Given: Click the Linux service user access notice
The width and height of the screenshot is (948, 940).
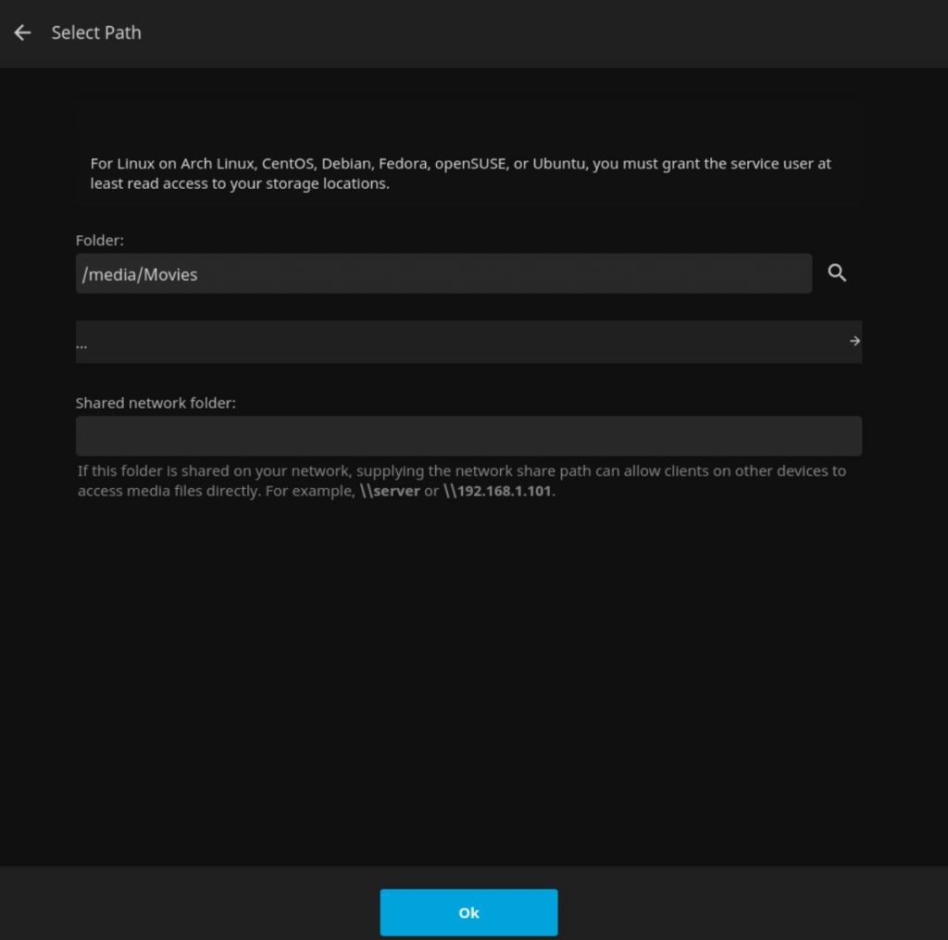Looking at the screenshot, I should (x=461, y=173).
